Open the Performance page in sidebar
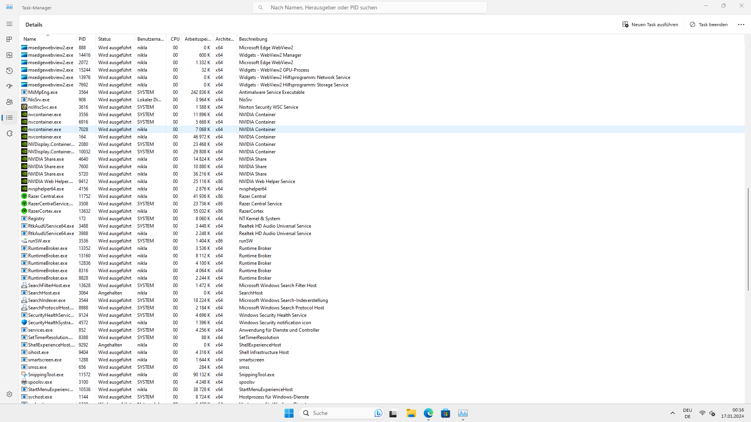Image resolution: width=751 pixels, height=422 pixels. pos(9,55)
